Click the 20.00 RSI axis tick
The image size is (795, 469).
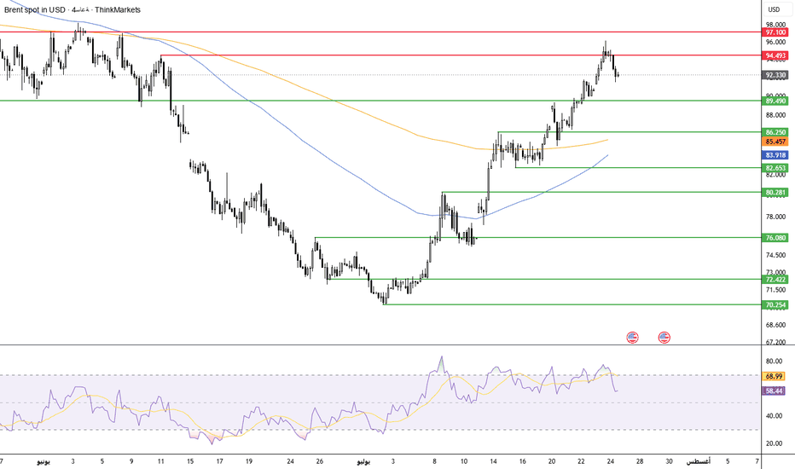click(774, 443)
